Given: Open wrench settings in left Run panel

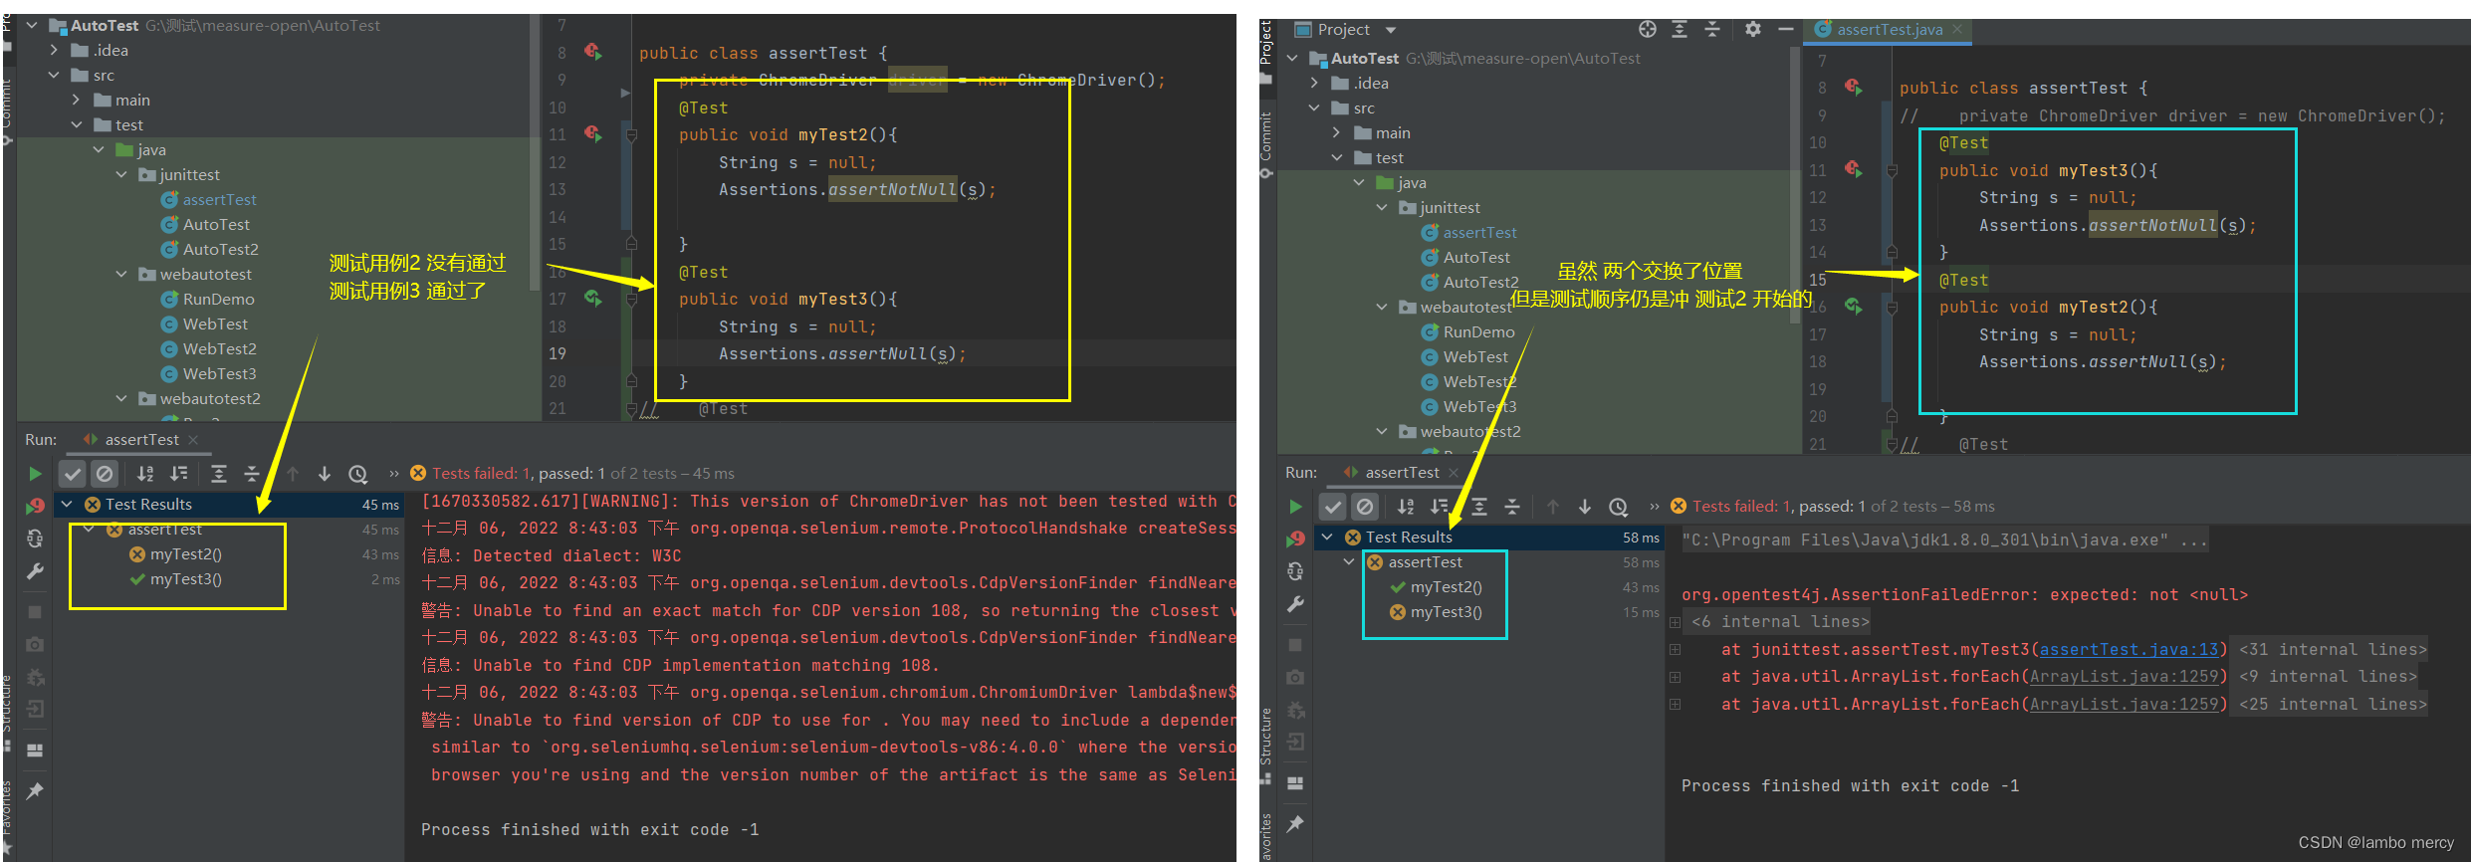Looking at the screenshot, I should click(x=35, y=571).
